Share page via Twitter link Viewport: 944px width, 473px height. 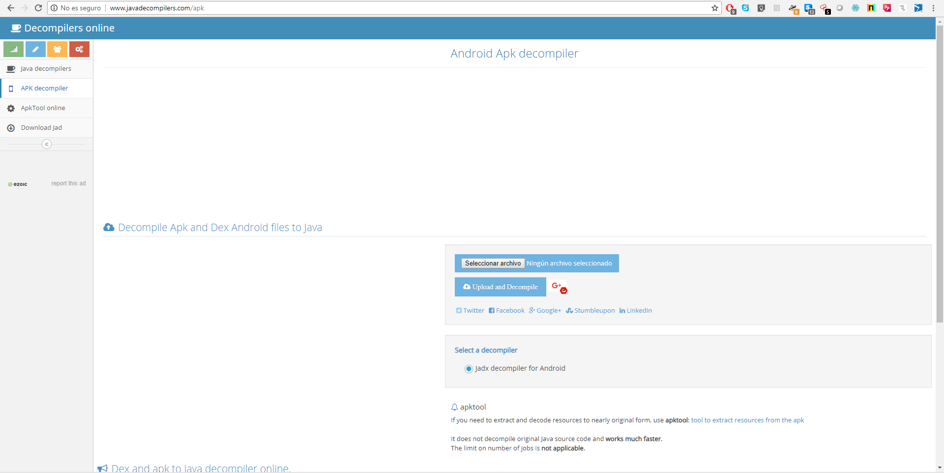(x=470, y=311)
